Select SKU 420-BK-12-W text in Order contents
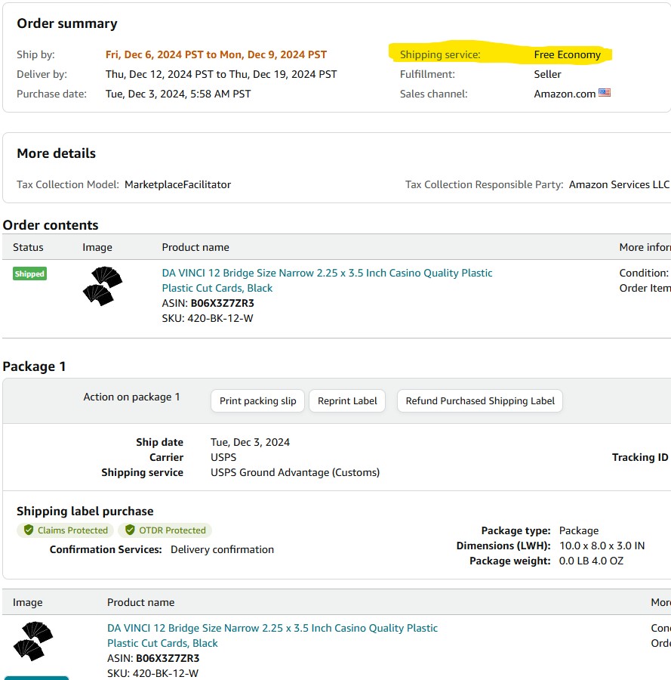This screenshot has width=671, height=680. (208, 318)
